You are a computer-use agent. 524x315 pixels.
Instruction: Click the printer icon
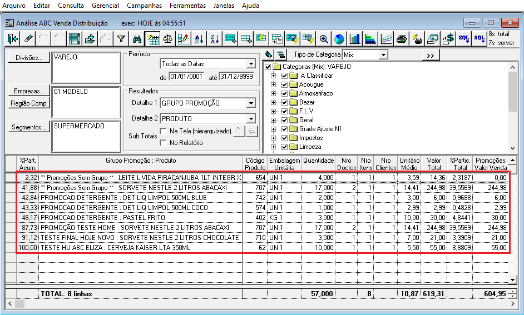point(402,39)
